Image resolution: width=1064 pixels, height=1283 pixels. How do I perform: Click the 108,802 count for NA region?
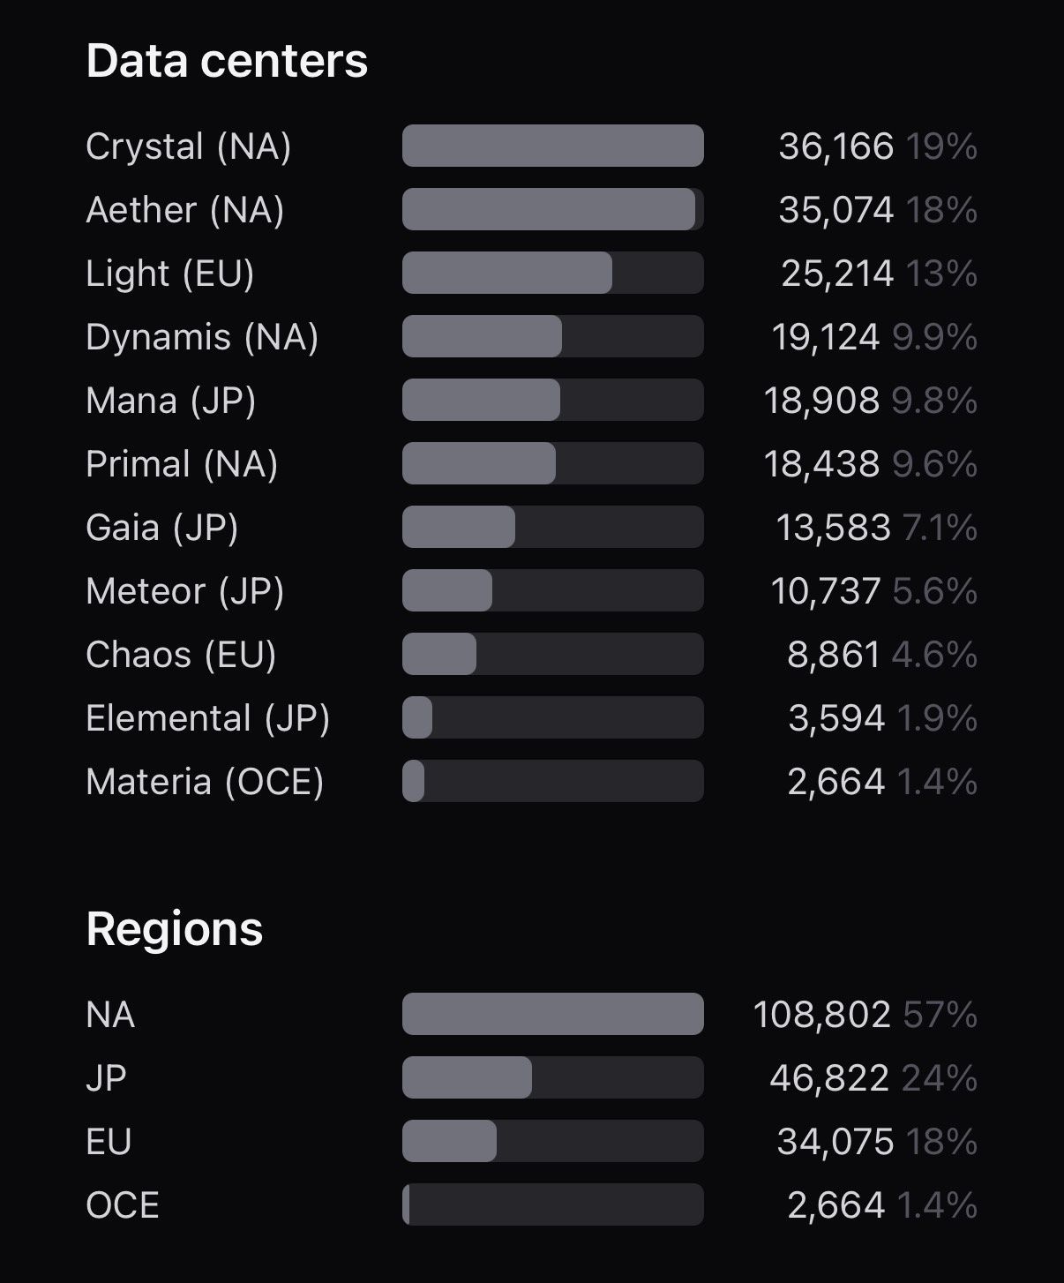(822, 1015)
